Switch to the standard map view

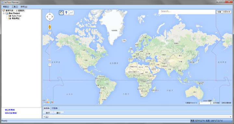219,12
